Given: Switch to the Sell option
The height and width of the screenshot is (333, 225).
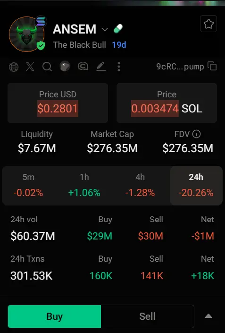Looking at the screenshot, I should pyautogui.click(x=147, y=316).
